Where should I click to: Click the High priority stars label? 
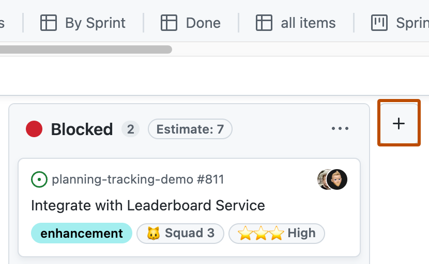277,234
